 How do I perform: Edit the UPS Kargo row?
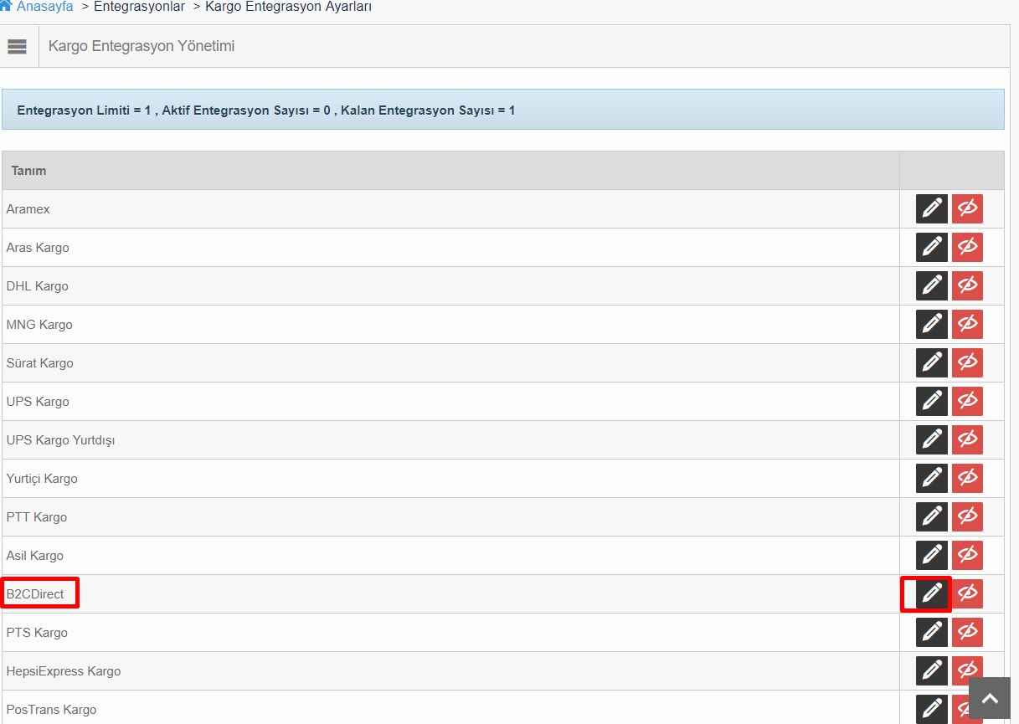[932, 402]
